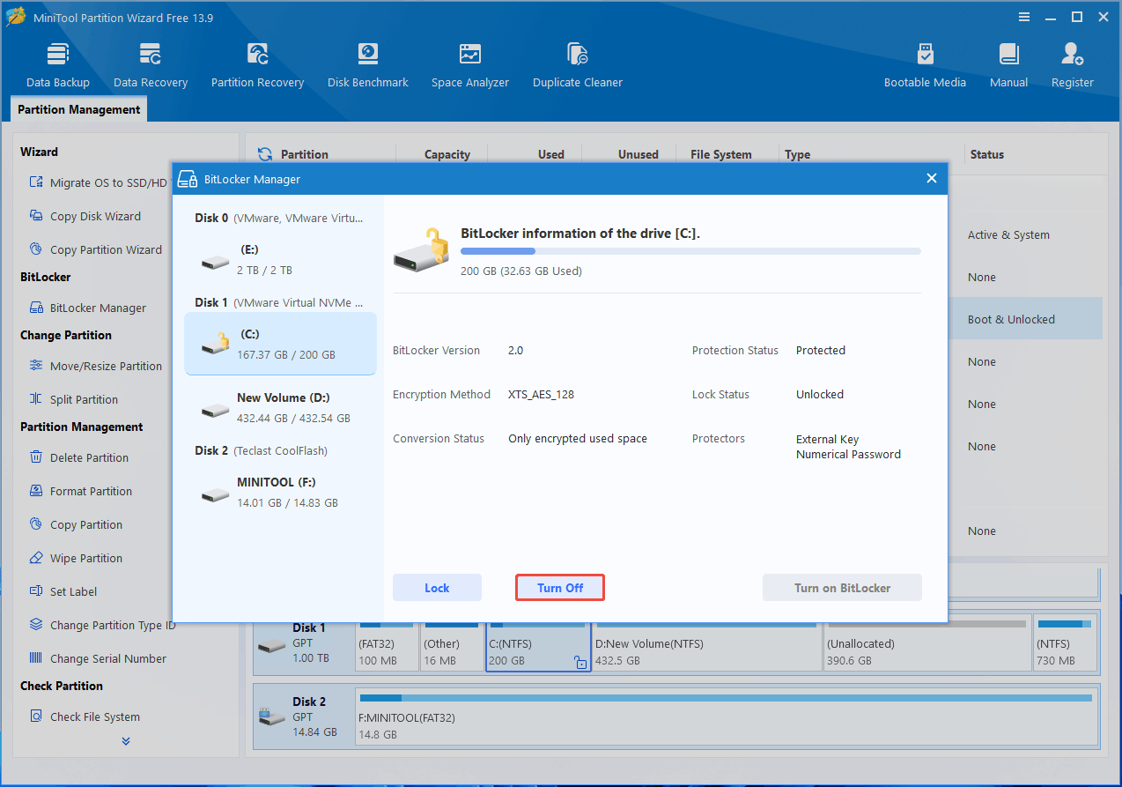Sort by the Unused column header
The width and height of the screenshot is (1122, 787).
tap(638, 154)
